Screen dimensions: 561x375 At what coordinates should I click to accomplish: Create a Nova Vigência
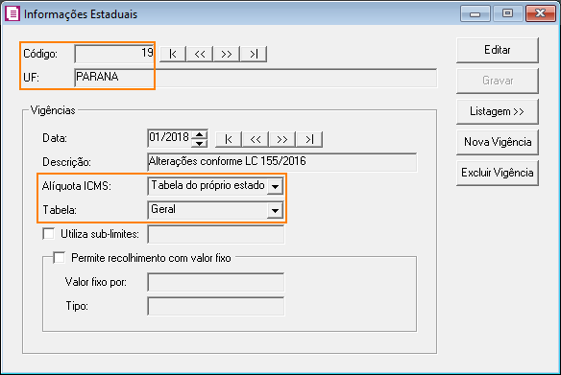coord(498,142)
